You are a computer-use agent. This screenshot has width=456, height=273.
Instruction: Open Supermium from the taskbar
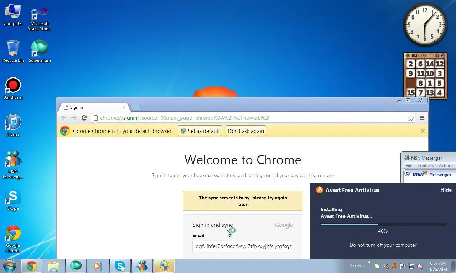pyautogui.click(x=76, y=266)
